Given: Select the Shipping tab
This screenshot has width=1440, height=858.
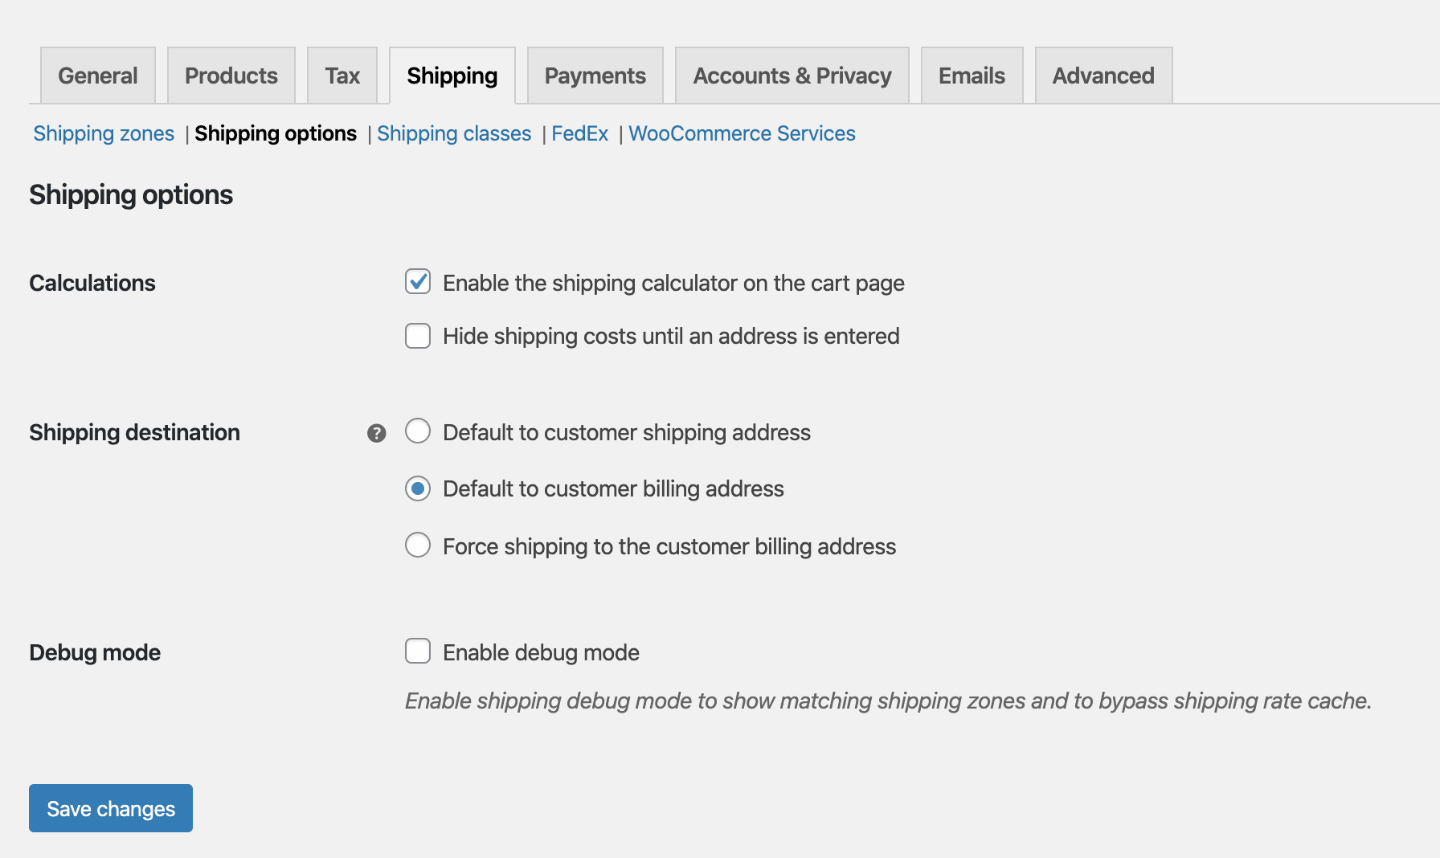Looking at the screenshot, I should pos(452,76).
